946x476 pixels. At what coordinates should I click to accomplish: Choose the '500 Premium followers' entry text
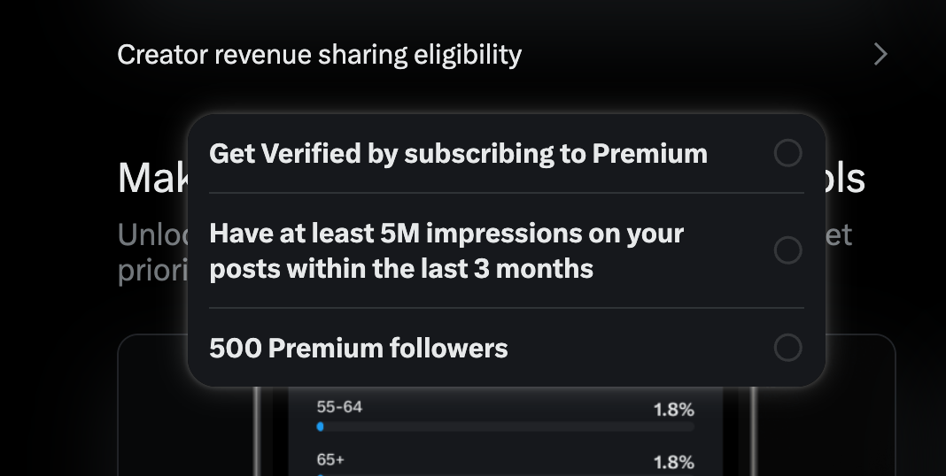(x=359, y=348)
